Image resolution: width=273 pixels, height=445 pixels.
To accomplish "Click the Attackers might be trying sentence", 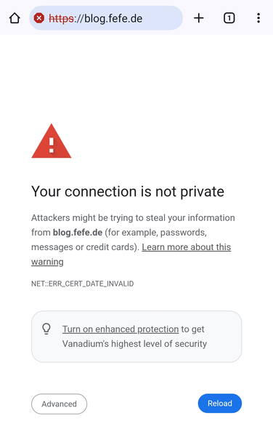I will click(x=133, y=217).
